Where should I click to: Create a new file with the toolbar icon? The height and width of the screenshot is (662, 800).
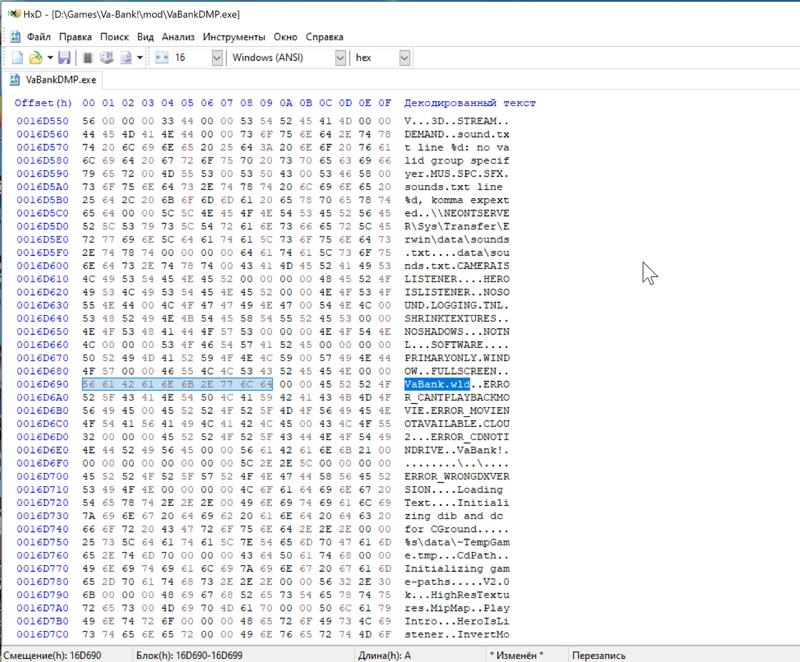(17, 58)
